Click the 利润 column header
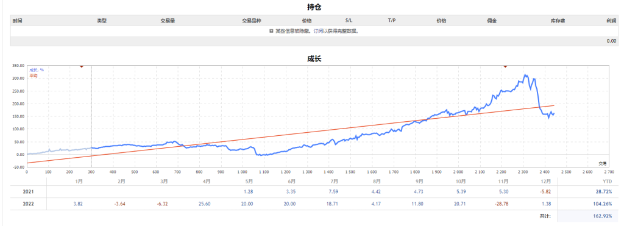The width and height of the screenshot is (624, 226). pyautogui.click(x=612, y=21)
